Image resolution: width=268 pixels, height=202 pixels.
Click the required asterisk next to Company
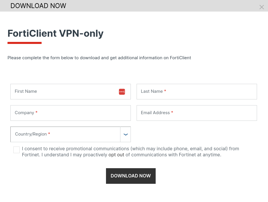tap(36, 113)
